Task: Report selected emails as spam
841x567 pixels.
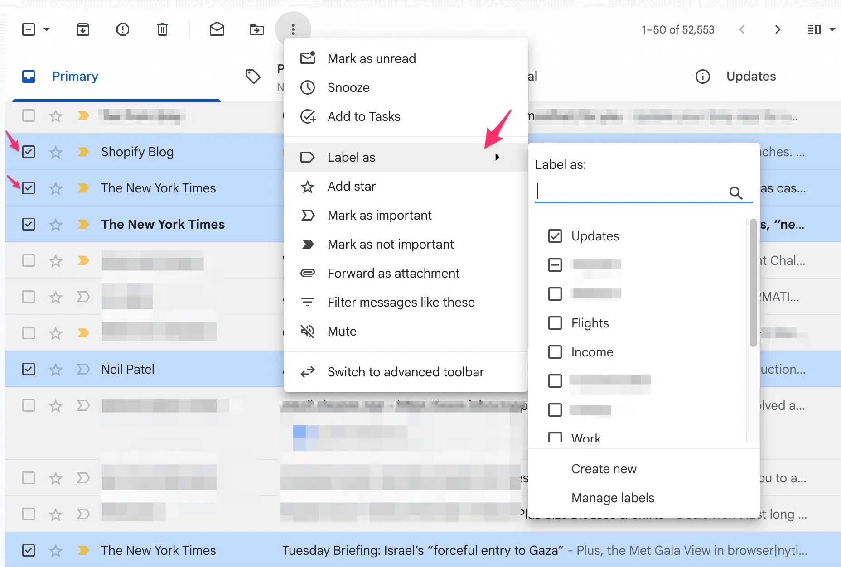Action: pyautogui.click(x=122, y=29)
